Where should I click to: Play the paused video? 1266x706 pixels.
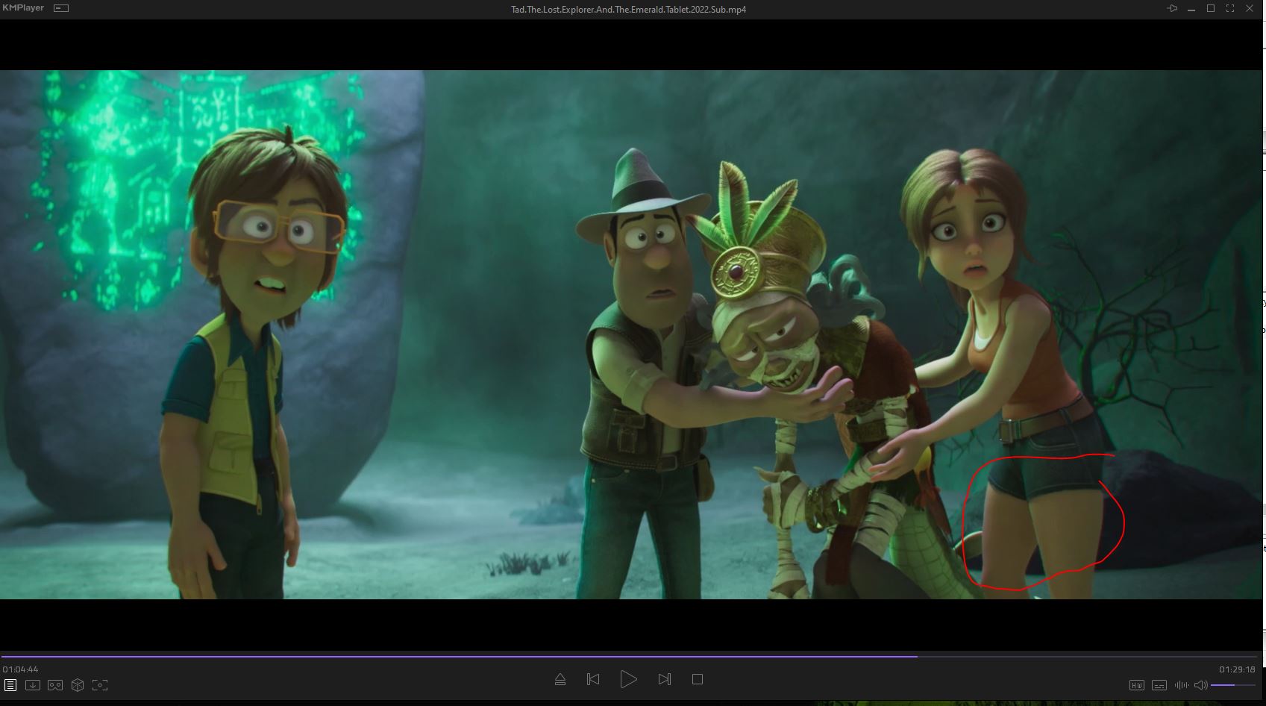point(628,679)
